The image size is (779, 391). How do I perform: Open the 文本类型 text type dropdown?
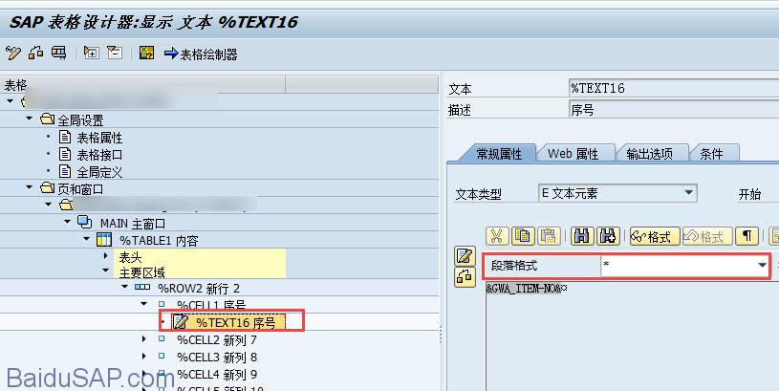[688, 193]
